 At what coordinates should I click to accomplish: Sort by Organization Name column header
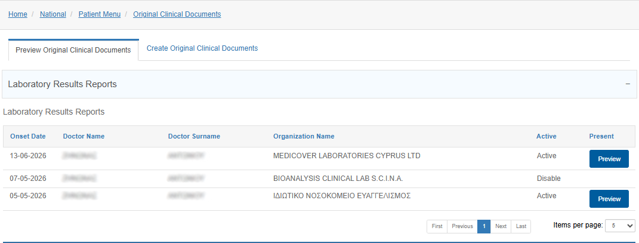(304, 136)
